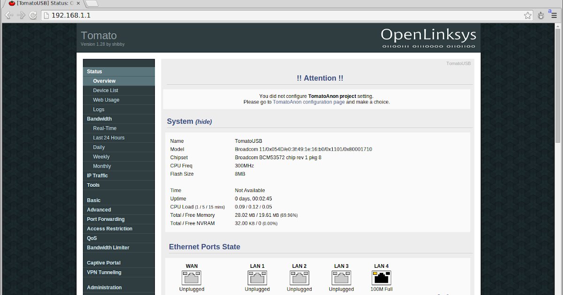Open Monthly bandwidth page
This screenshot has width=563, height=295.
119,166
